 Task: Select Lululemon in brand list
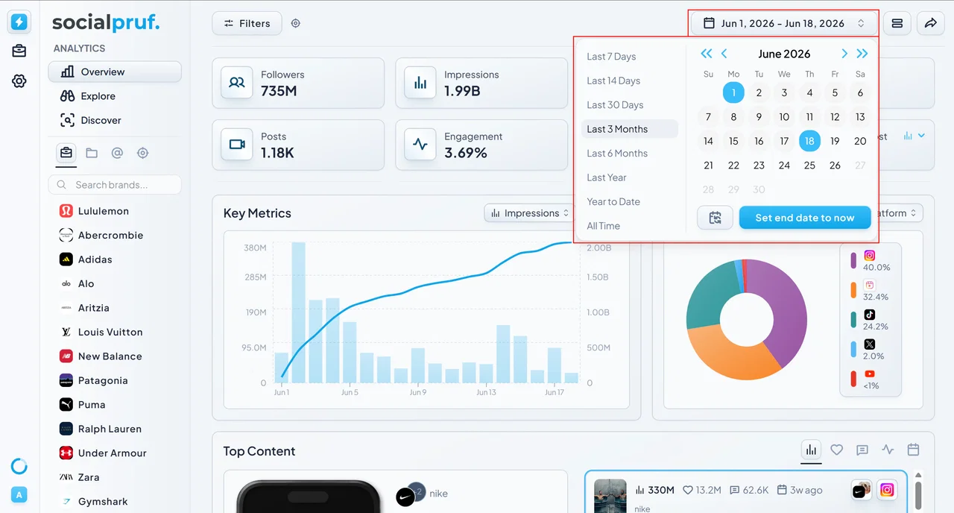pyautogui.click(x=115, y=211)
